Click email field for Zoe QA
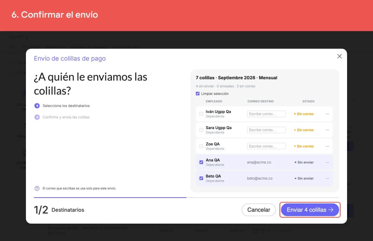The width and height of the screenshot is (373, 241). [266, 146]
